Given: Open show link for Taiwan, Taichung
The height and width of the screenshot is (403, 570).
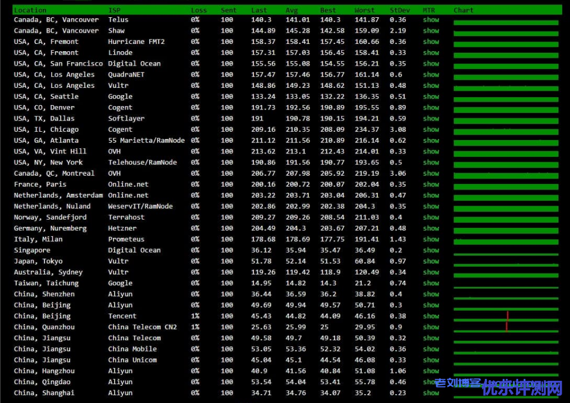Looking at the screenshot, I should [x=431, y=283].
